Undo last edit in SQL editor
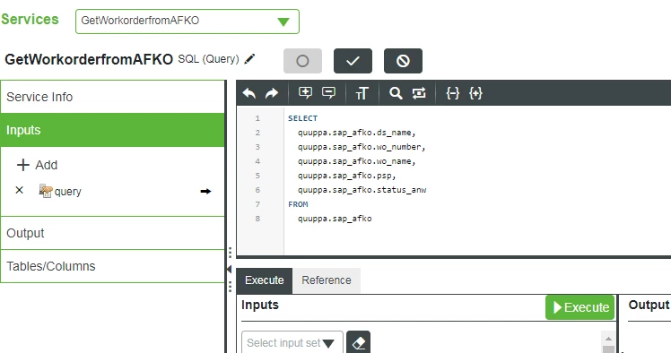 (x=249, y=93)
